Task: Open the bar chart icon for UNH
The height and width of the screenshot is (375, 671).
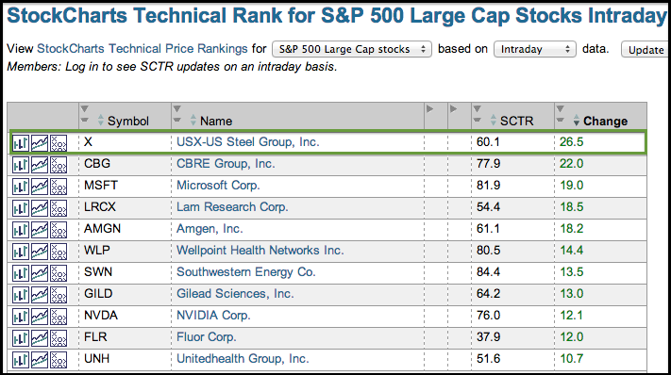Action: point(21,360)
